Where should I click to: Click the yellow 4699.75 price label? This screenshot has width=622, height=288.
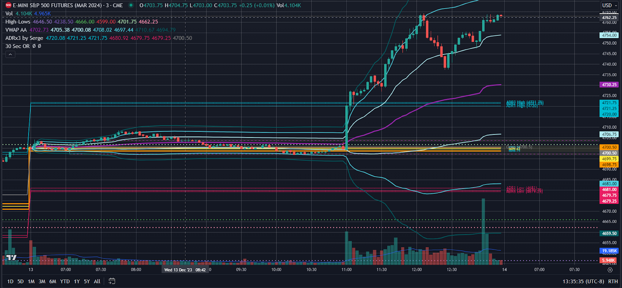click(609, 159)
